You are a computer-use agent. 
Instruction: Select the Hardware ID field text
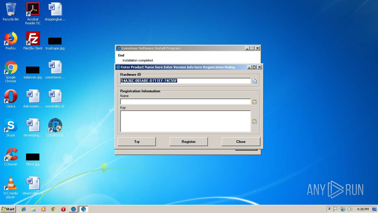click(x=185, y=81)
